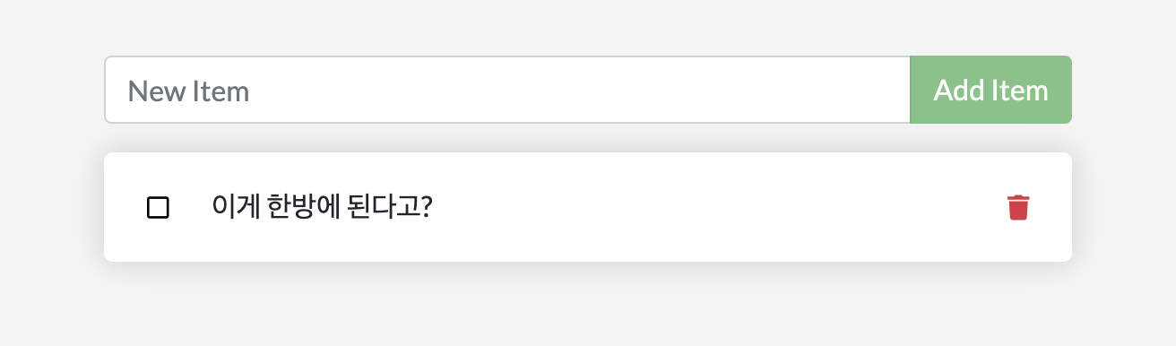Focus the New Item text field

pyautogui.click(x=507, y=90)
